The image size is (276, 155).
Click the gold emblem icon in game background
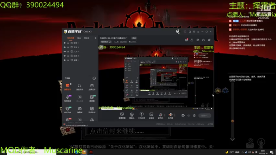tap(218, 91)
